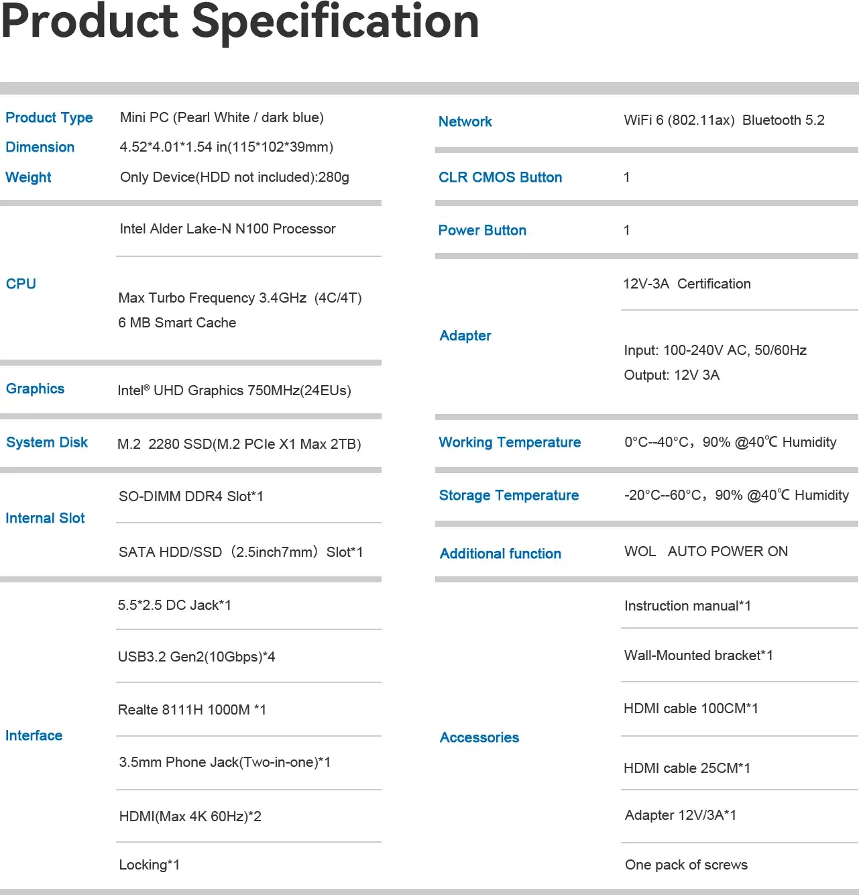Select the WiFi 6 (802.11ax) text
859x895 pixels.
click(x=679, y=120)
